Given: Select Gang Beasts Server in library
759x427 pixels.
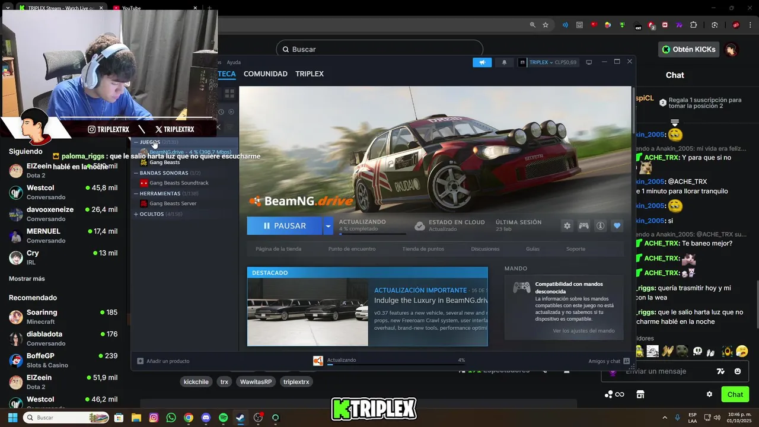Looking at the screenshot, I should tap(172, 203).
